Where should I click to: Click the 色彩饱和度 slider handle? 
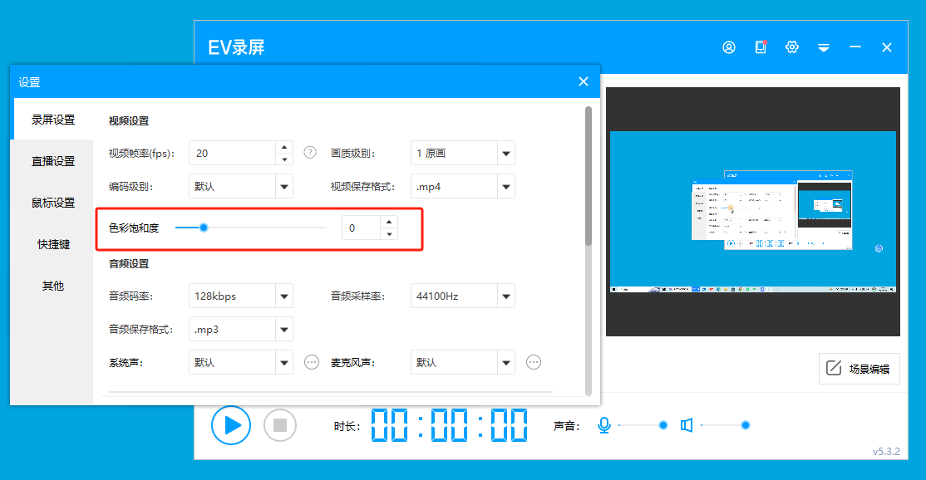pyautogui.click(x=203, y=228)
